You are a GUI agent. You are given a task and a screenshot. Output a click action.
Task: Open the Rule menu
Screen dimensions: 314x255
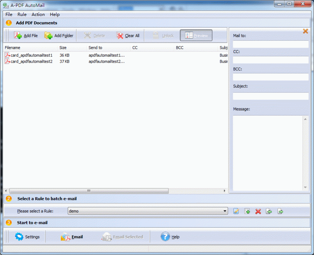click(22, 15)
